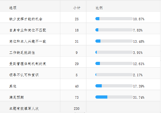Click the 17.39% progress bar

coord(114,86)
